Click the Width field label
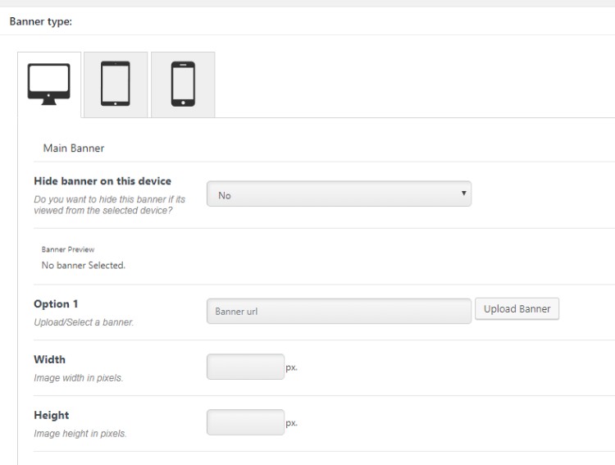Image resolution: width=615 pixels, height=465 pixels. tap(50, 359)
